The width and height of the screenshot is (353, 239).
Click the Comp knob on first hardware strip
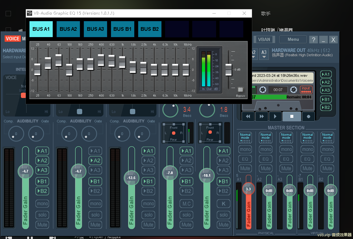(x=16, y=133)
